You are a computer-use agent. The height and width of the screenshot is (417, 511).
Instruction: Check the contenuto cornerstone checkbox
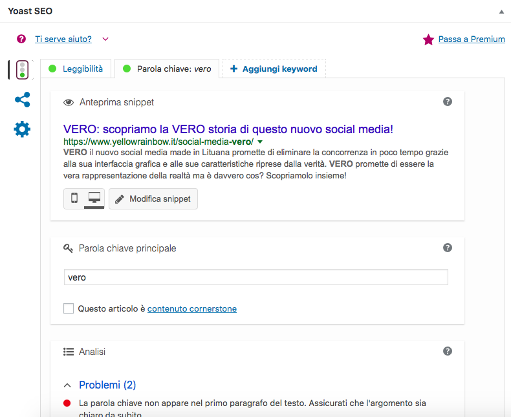click(69, 309)
